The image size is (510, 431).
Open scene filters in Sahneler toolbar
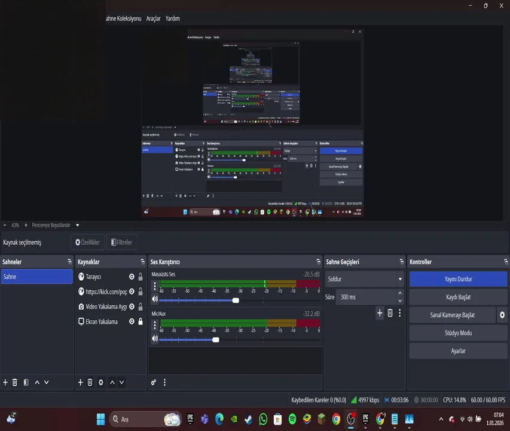[x=26, y=382]
